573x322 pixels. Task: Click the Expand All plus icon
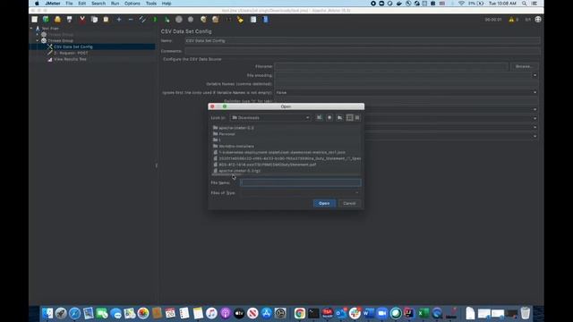119,20
